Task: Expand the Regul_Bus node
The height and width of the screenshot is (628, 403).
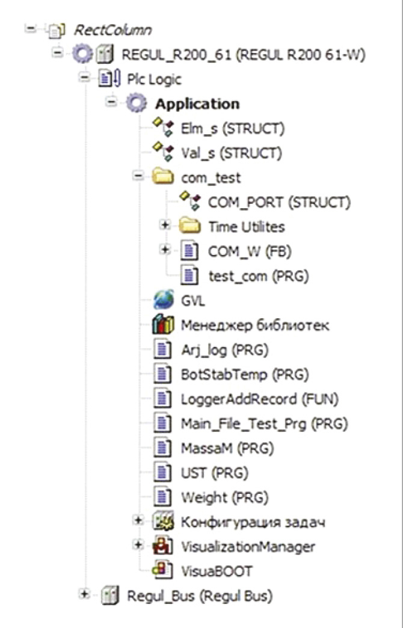Action: 84,594
